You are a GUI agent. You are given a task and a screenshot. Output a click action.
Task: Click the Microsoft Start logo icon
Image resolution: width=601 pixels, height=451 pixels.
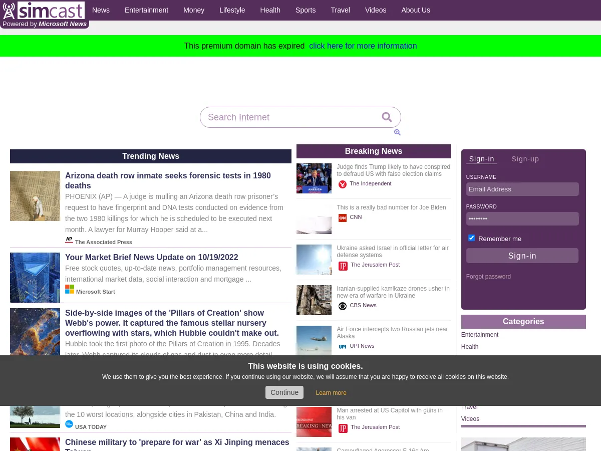tap(70, 289)
